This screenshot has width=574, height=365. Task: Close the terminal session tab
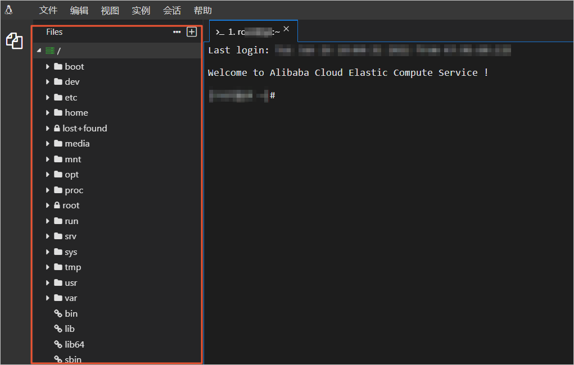click(x=286, y=29)
